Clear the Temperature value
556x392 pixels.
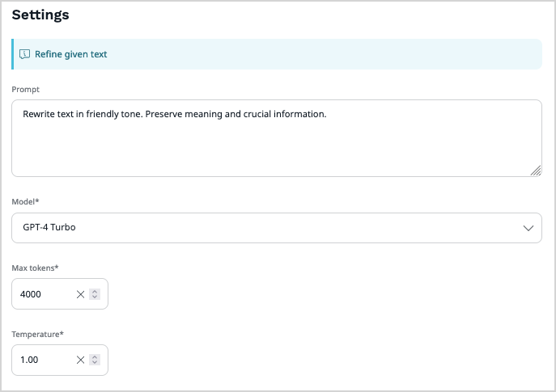tap(80, 360)
